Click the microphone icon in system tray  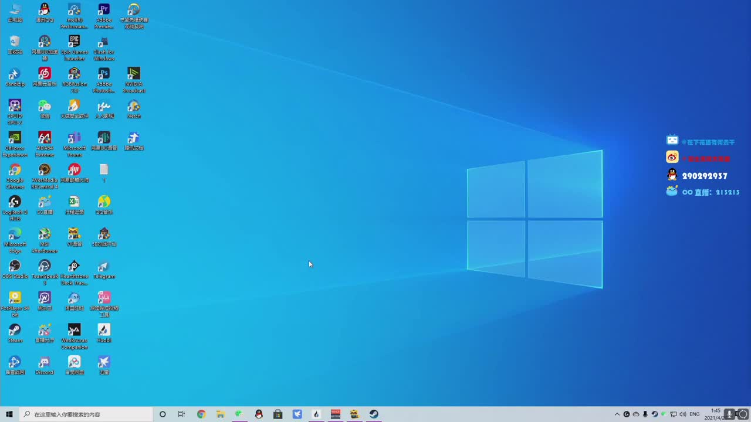tap(645, 414)
